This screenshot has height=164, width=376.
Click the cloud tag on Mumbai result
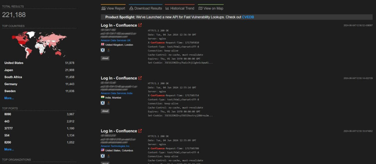(105, 111)
